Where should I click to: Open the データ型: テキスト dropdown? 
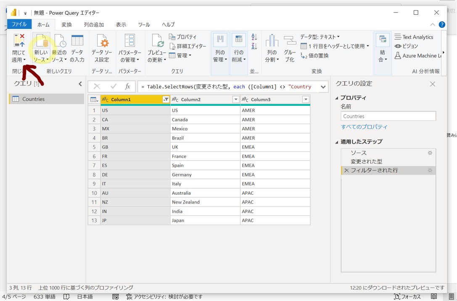[x=320, y=37]
